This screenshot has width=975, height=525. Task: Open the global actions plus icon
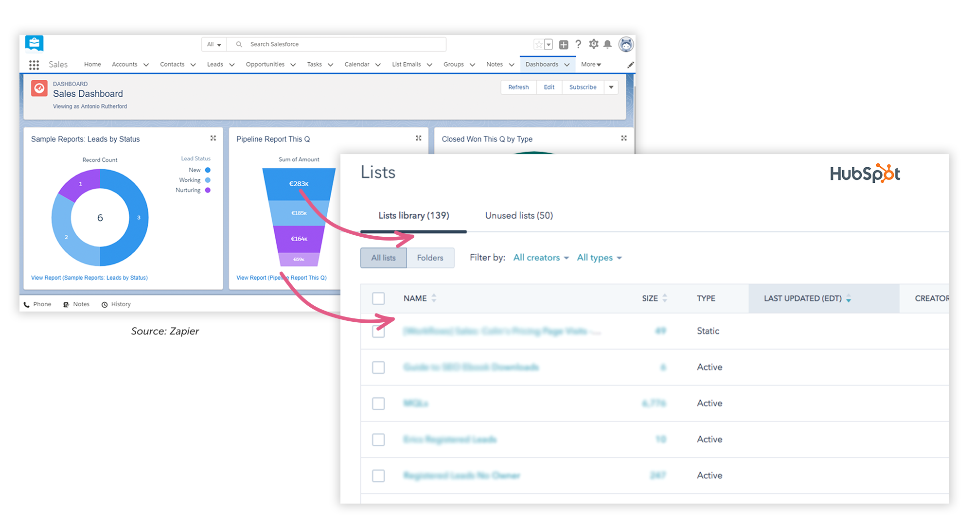564,45
